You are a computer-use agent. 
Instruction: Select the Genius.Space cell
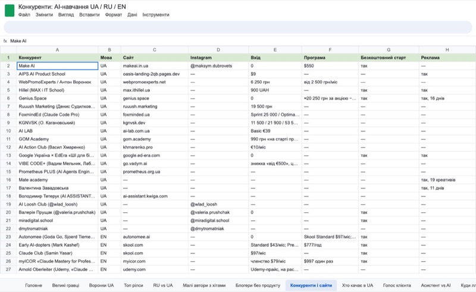(x=57, y=98)
